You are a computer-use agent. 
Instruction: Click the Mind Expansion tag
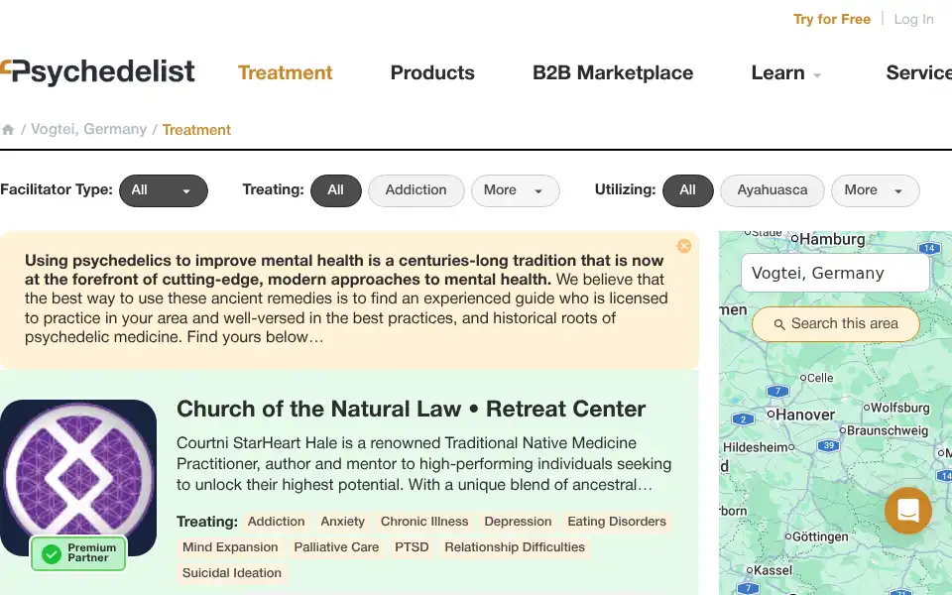pyautogui.click(x=230, y=547)
